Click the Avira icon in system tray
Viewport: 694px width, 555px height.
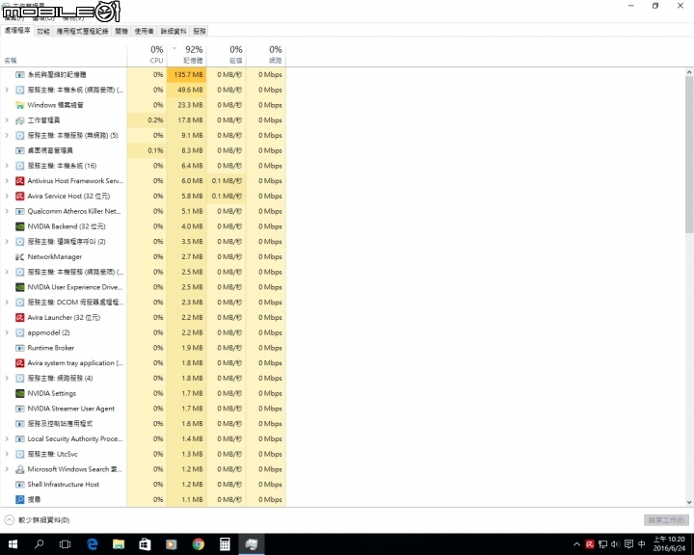[x=590, y=544]
